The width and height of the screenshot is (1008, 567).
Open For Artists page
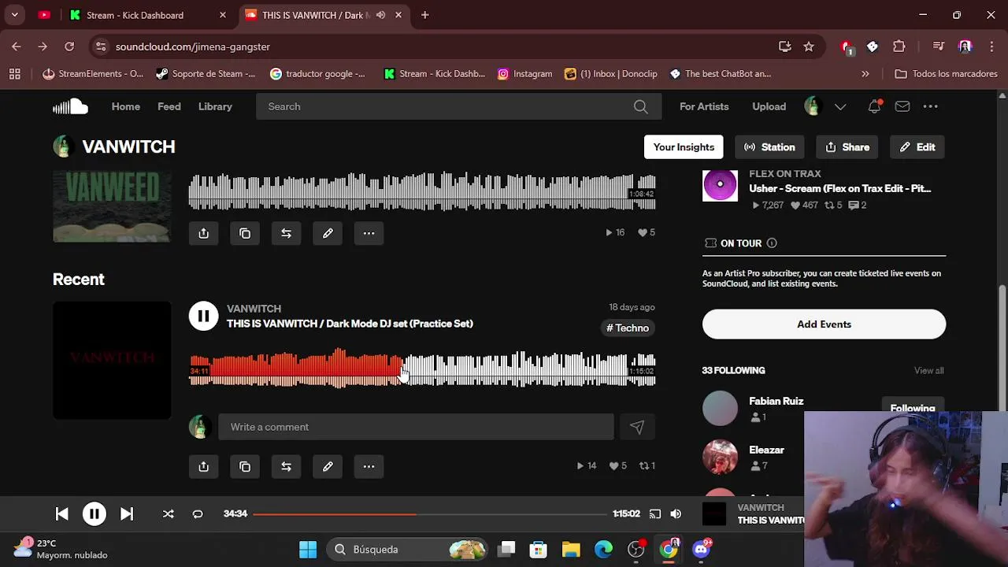point(704,106)
